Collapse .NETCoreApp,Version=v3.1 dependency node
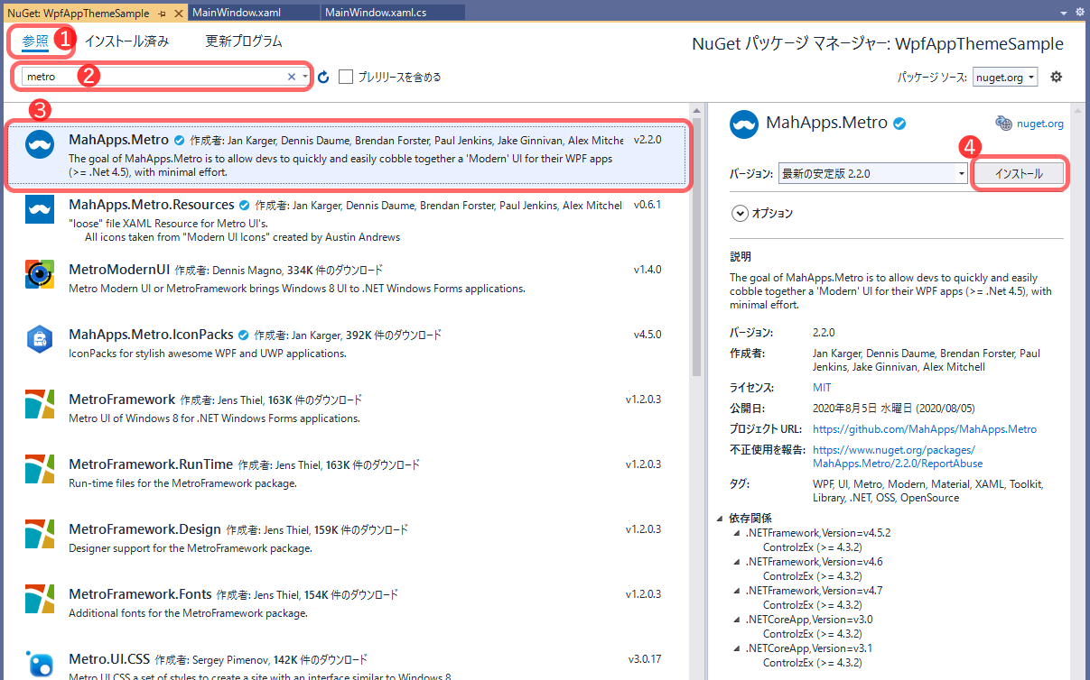The width and height of the screenshot is (1090, 680). tap(736, 648)
